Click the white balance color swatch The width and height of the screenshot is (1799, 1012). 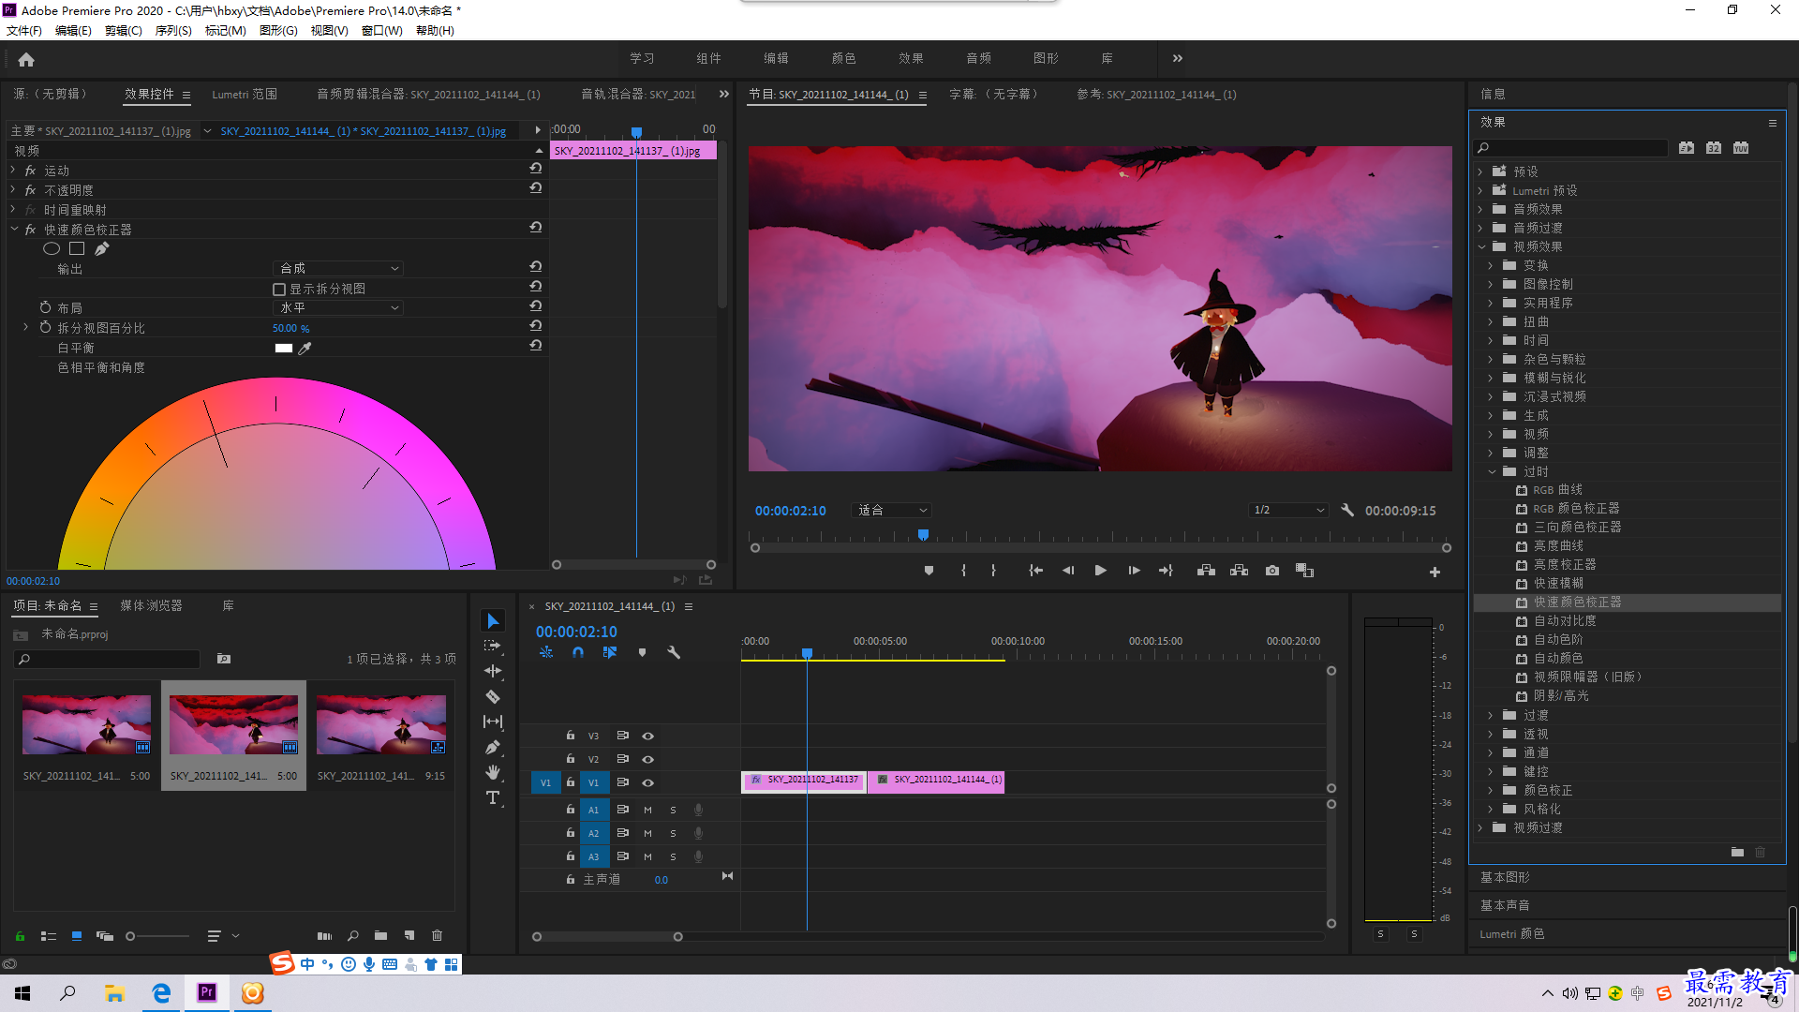coord(283,348)
